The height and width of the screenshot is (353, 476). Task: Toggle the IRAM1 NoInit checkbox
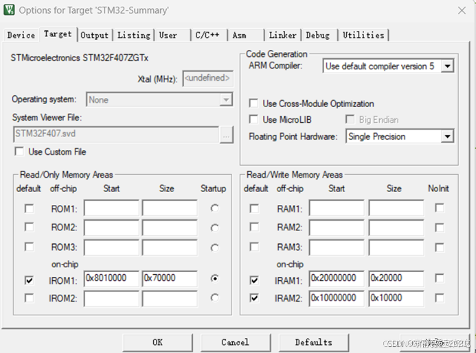point(440,278)
